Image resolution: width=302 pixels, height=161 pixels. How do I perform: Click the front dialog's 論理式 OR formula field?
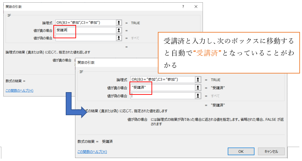pyautogui.click(x=163, y=80)
